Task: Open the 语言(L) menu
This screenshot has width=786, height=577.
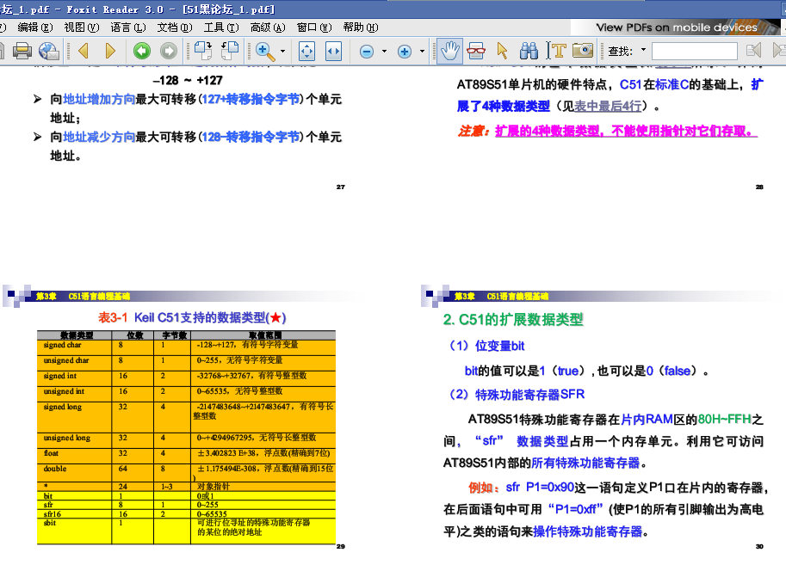Action: coord(128,28)
